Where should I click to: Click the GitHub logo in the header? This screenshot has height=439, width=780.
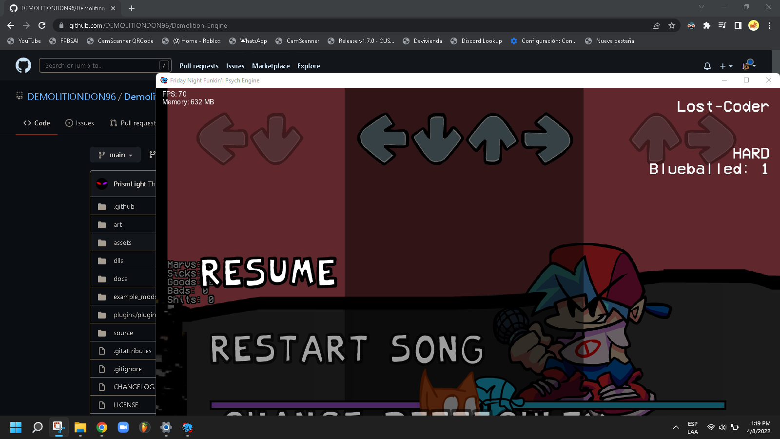(23, 65)
